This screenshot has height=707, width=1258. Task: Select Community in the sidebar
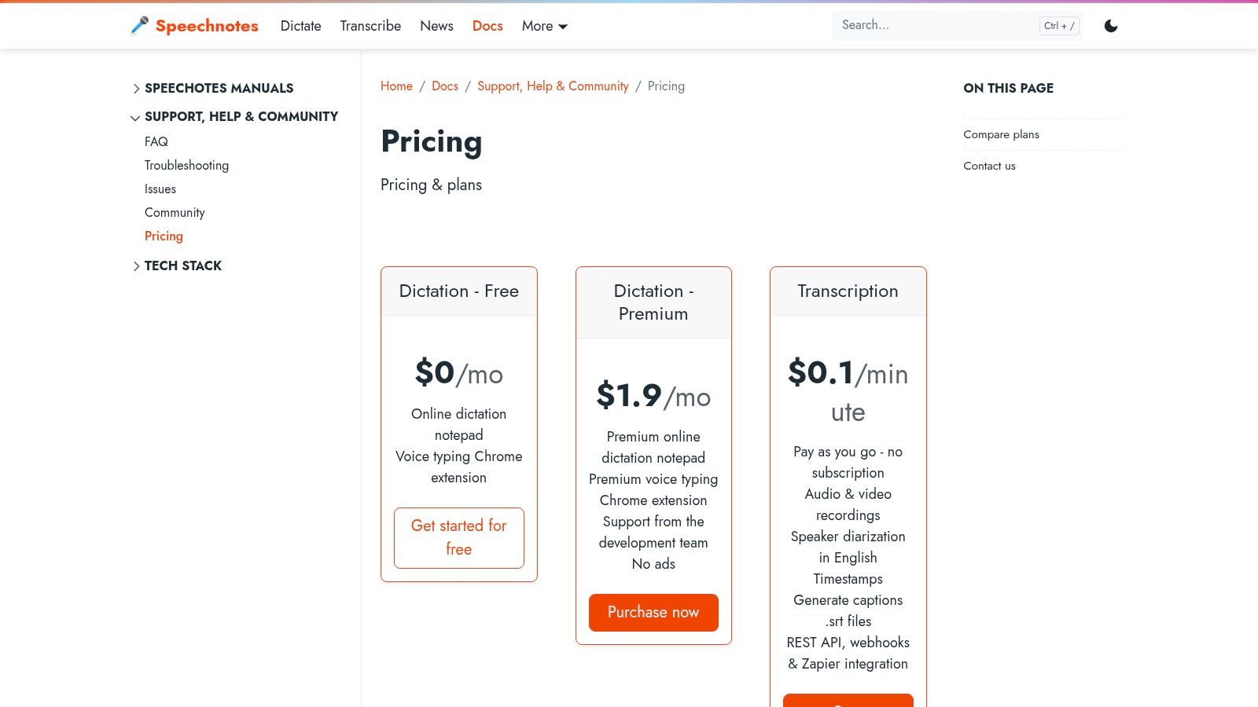tap(175, 212)
